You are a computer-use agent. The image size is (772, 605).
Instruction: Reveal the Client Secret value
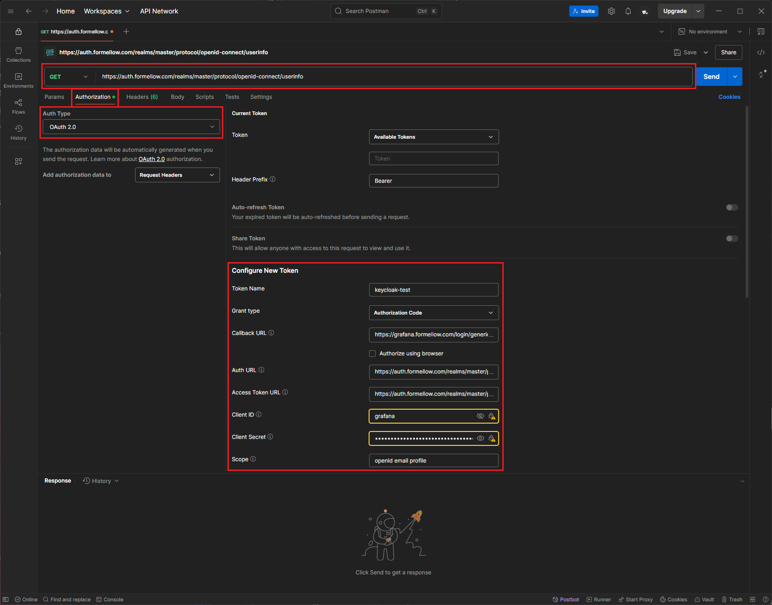coord(480,438)
